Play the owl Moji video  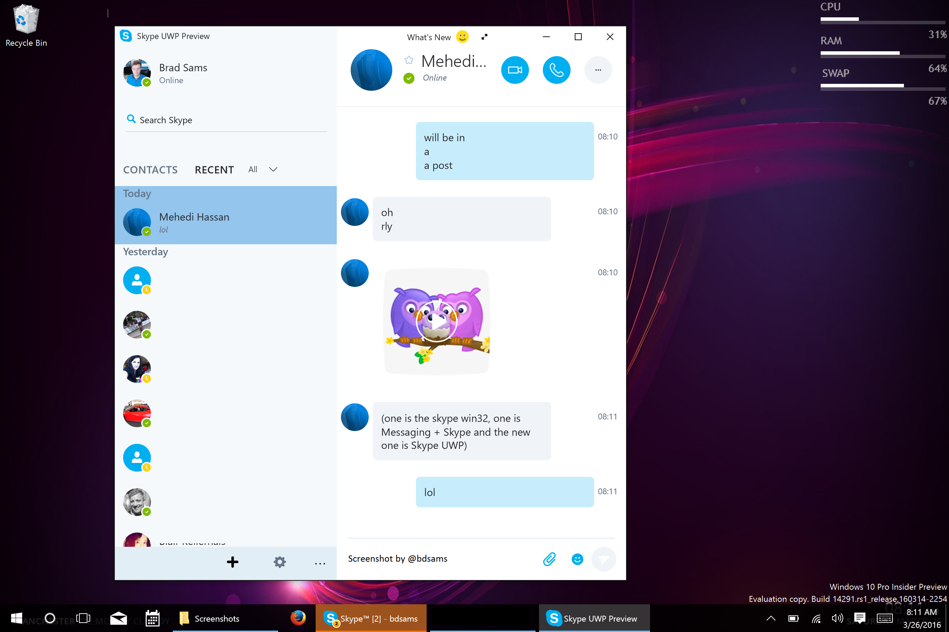coord(437,322)
